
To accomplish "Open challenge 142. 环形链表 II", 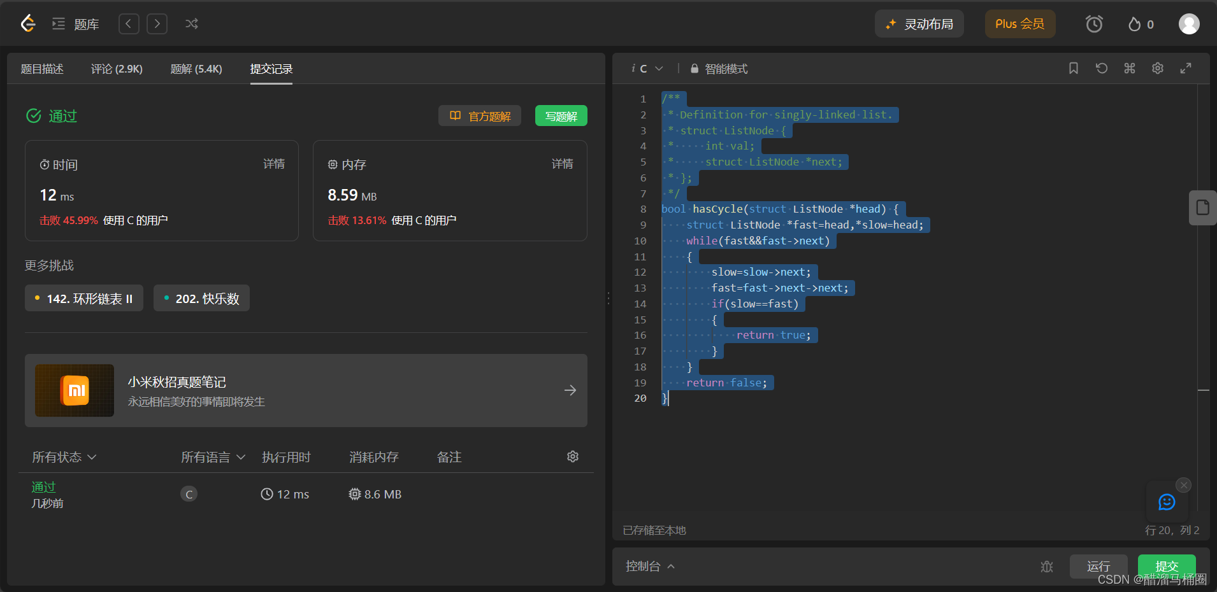I will 84,299.
